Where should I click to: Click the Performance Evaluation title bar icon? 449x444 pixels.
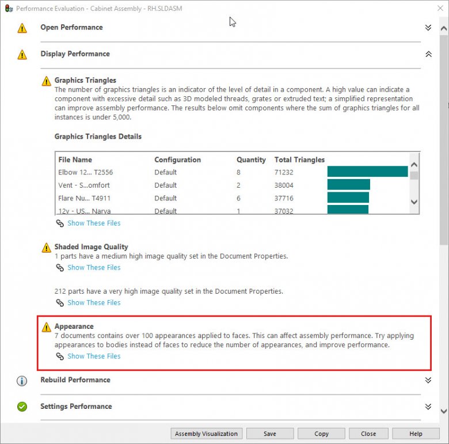click(9, 9)
